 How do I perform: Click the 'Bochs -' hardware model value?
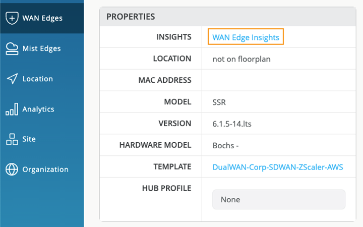pos(225,146)
